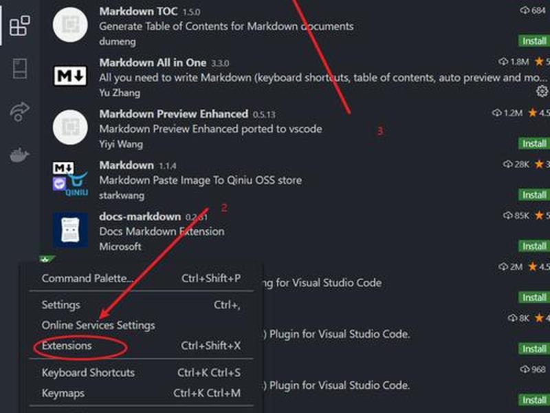The height and width of the screenshot is (413, 550).
Task: Click the 684 download count of Markdown TOC
Action: (533, 10)
